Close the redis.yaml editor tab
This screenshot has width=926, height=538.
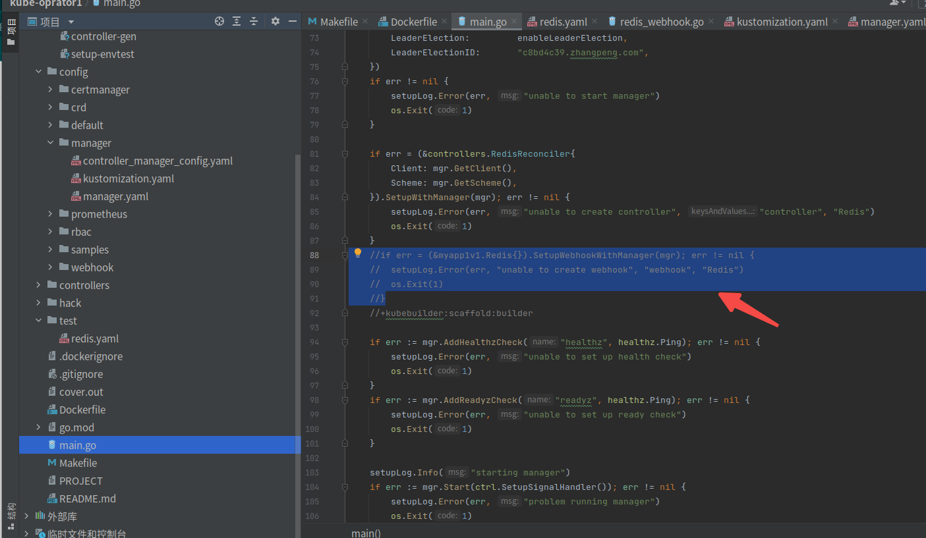pyautogui.click(x=594, y=22)
